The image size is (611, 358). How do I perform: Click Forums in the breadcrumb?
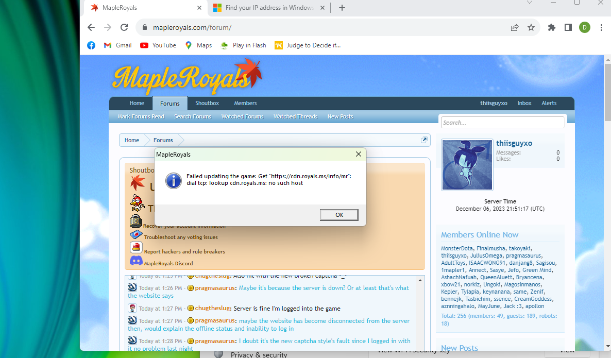[x=163, y=140]
